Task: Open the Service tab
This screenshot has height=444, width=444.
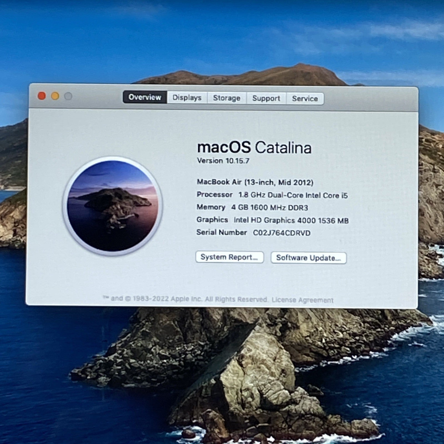Action: click(305, 99)
